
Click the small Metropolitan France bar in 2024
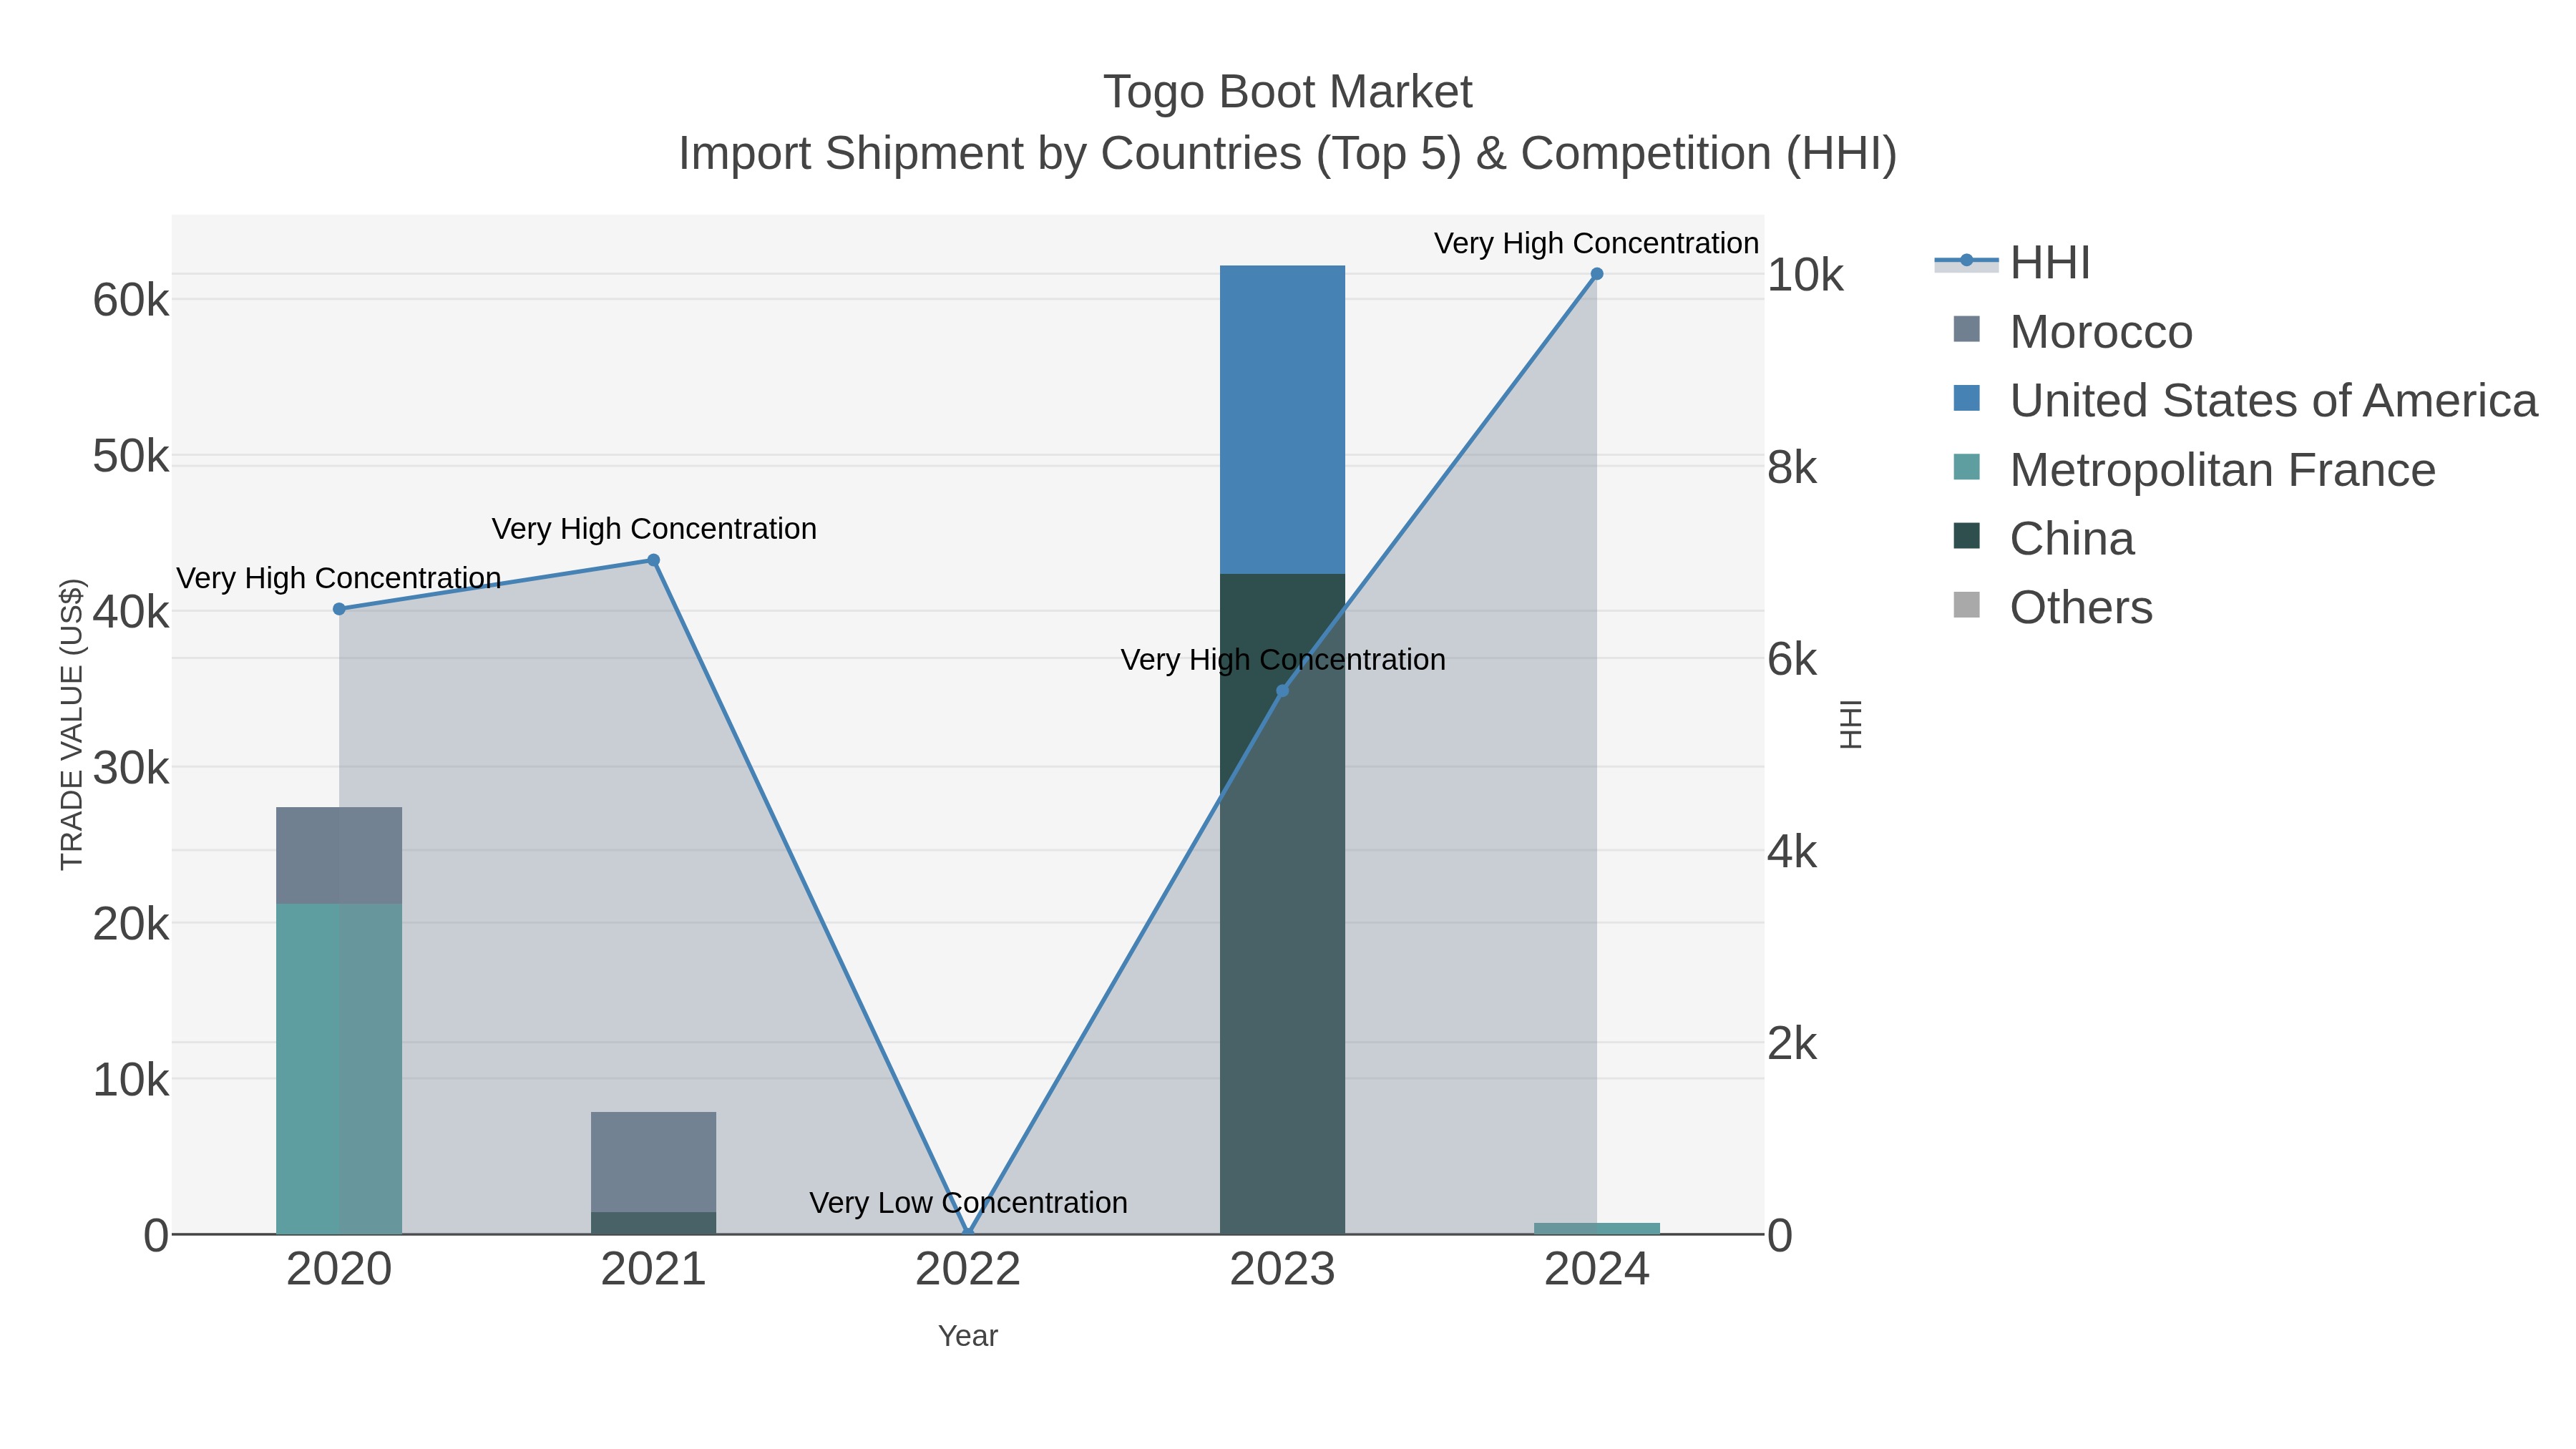[1597, 1228]
